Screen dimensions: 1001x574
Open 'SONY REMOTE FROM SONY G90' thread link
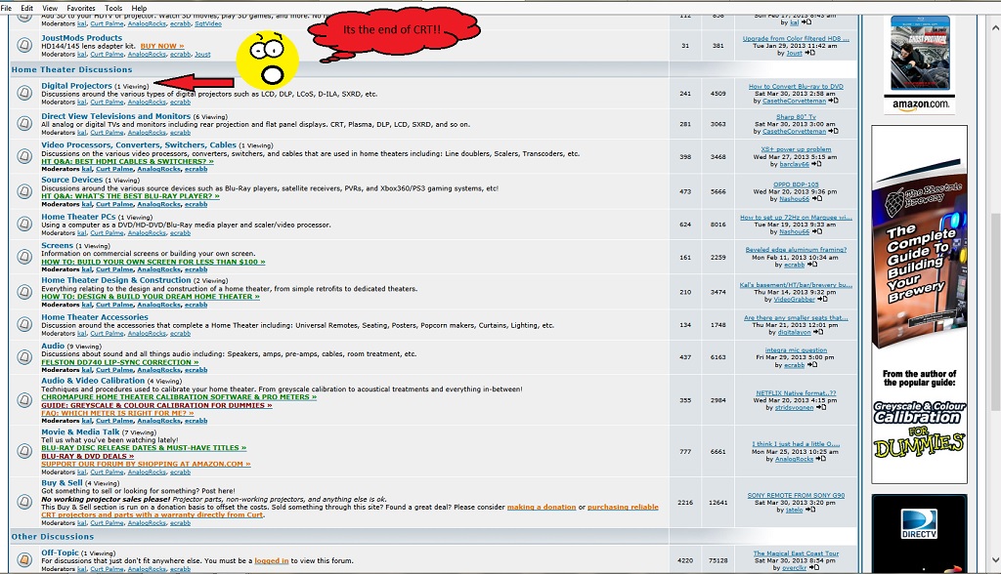coord(796,495)
